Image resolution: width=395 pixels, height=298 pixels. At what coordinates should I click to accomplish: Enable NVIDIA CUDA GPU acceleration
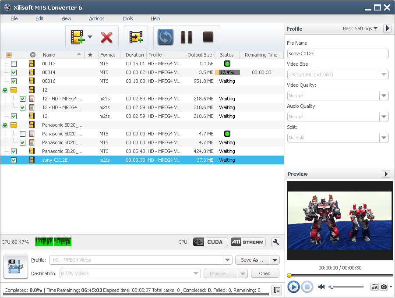[x=210, y=242]
